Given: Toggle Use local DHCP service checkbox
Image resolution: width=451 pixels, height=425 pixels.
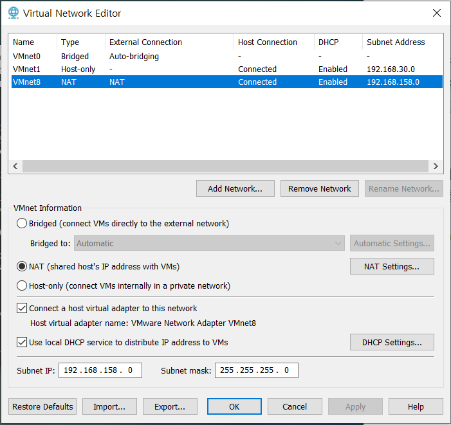Looking at the screenshot, I should click(x=22, y=342).
